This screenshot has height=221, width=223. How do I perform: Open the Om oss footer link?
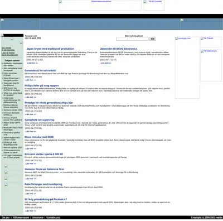pos(6,218)
